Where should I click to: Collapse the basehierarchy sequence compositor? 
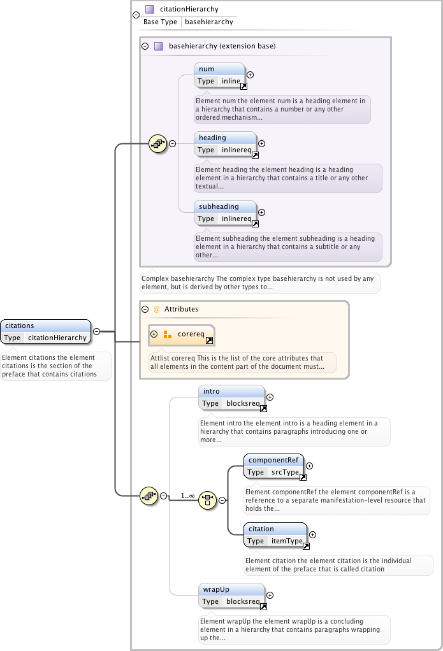(x=173, y=144)
